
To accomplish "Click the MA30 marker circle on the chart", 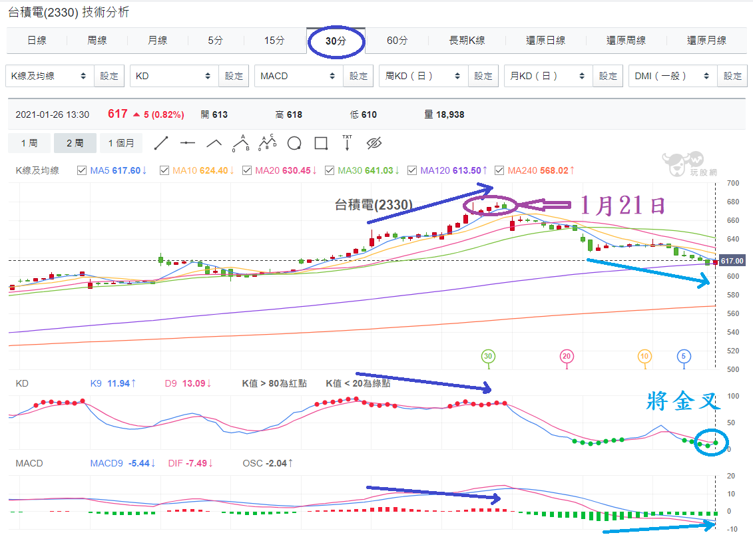I will click(488, 356).
